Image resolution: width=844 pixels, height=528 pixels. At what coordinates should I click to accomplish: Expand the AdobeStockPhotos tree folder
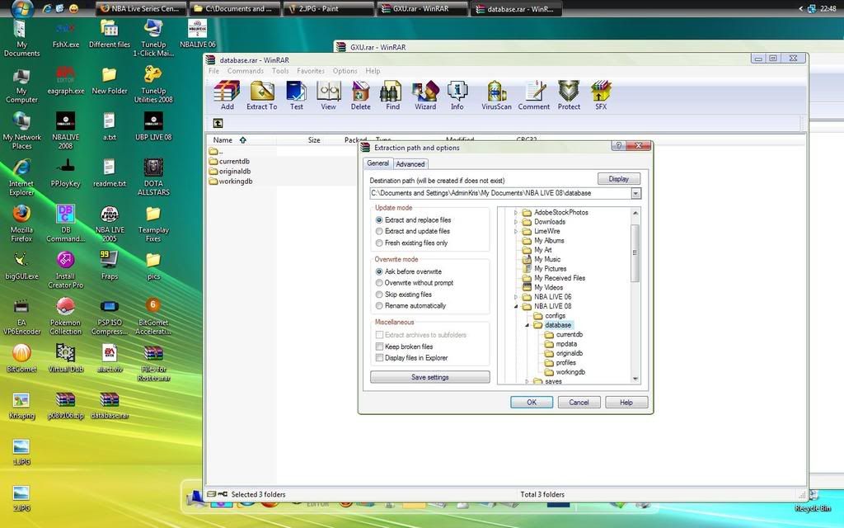(516, 213)
